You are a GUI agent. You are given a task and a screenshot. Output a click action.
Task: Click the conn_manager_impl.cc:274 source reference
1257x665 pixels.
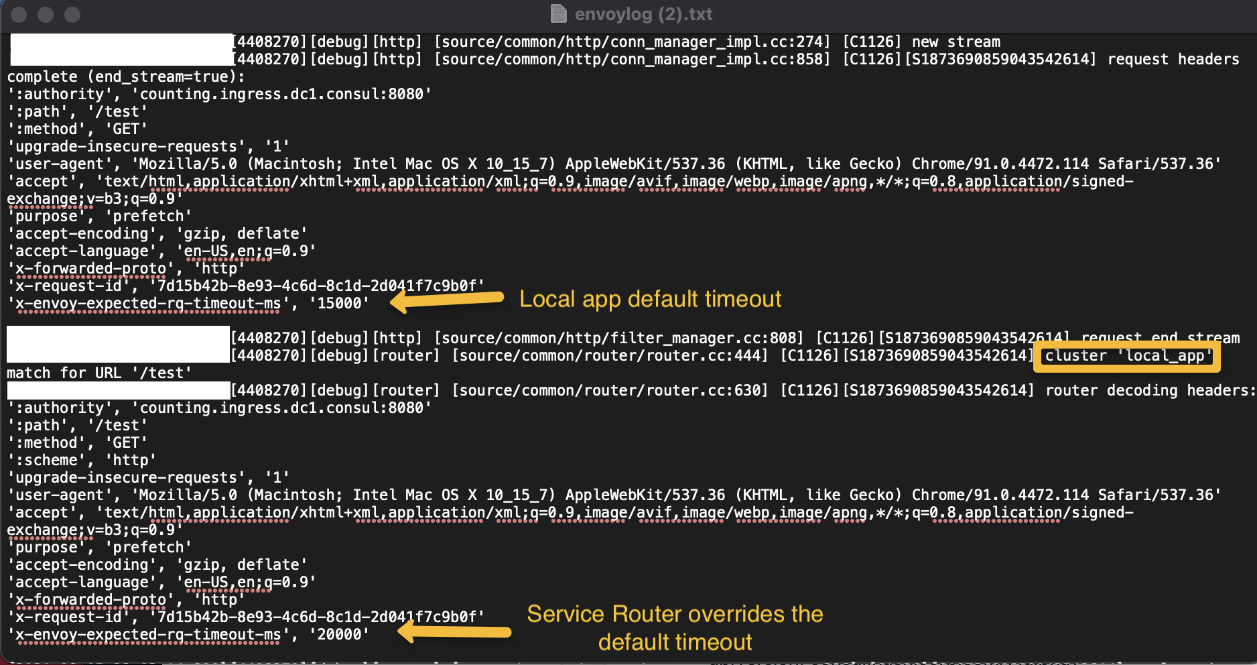click(632, 42)
